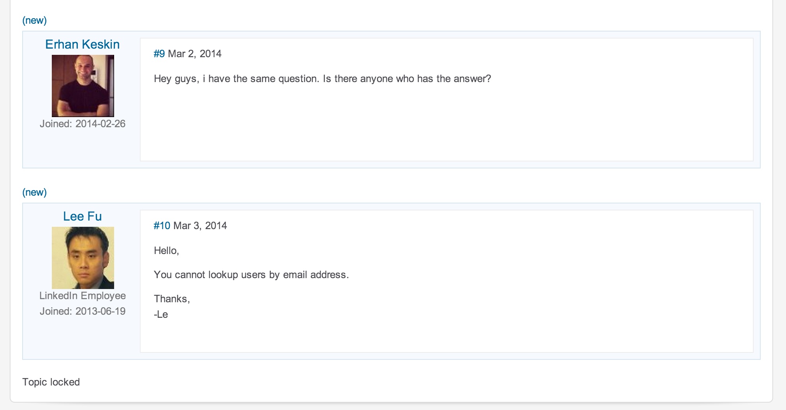Image resolution: width=786 pixels, height=410 pixels.
Task: Open the #10 post permalink
Action: (x=162, y=226)
